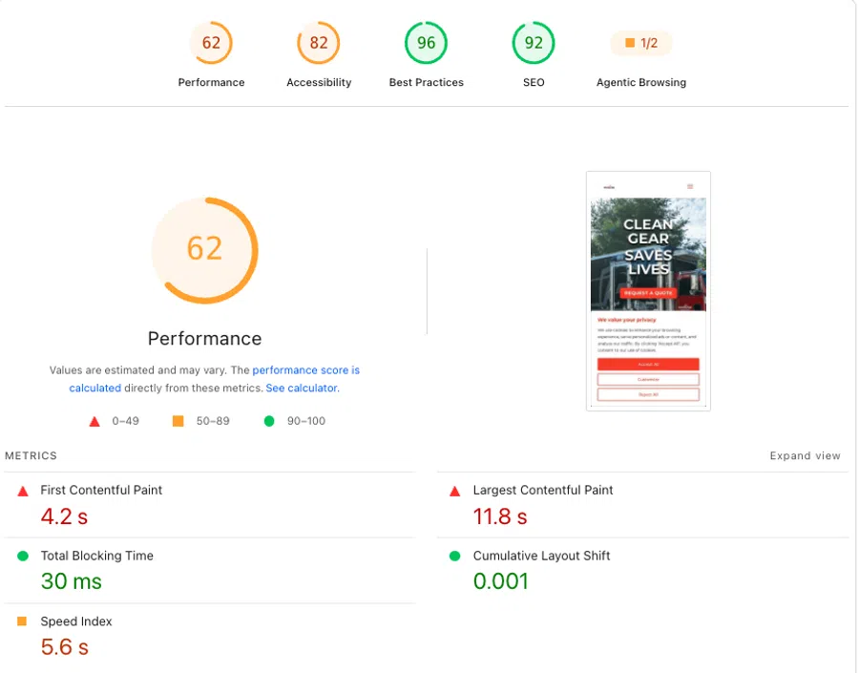The image size is (859, 673).
Task: Click the green circle beside Total Blocking Time
Action: point(23,556)
